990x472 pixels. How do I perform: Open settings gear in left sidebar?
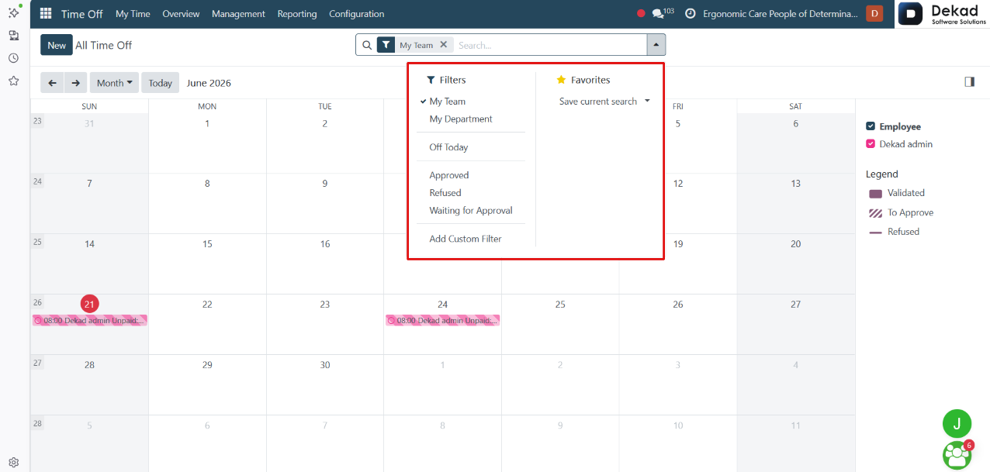click(14, 462)
